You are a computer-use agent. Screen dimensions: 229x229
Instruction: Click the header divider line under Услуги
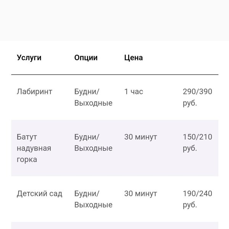pyautogui.click(x=114, y=75)
